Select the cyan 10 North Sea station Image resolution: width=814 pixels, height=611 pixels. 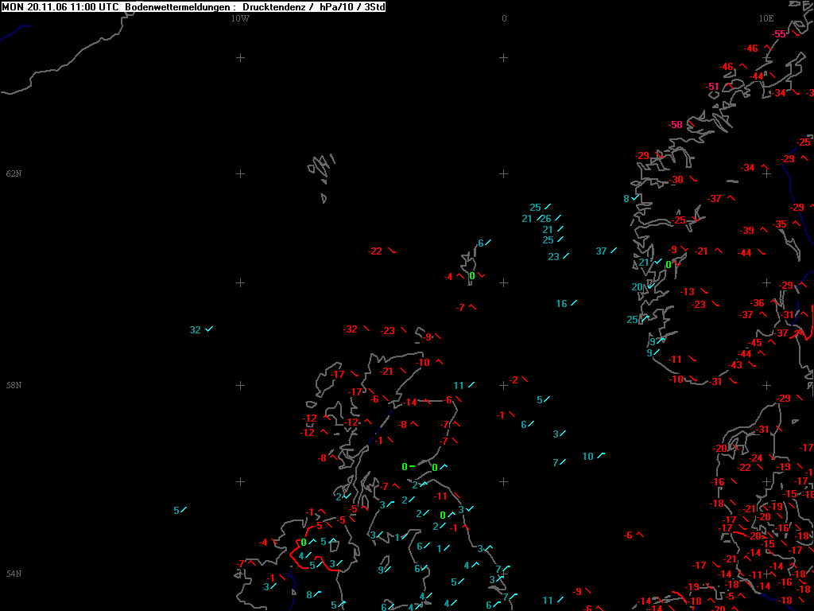click(588, 457)
